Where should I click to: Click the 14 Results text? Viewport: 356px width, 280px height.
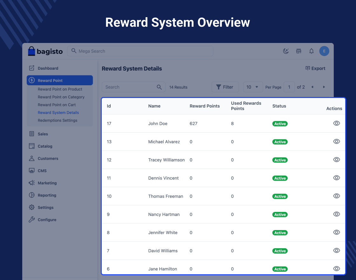(x=178, y=87)
